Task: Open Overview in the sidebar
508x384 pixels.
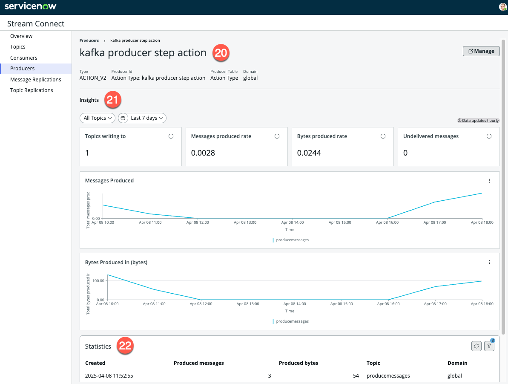Action: [21, 36]
